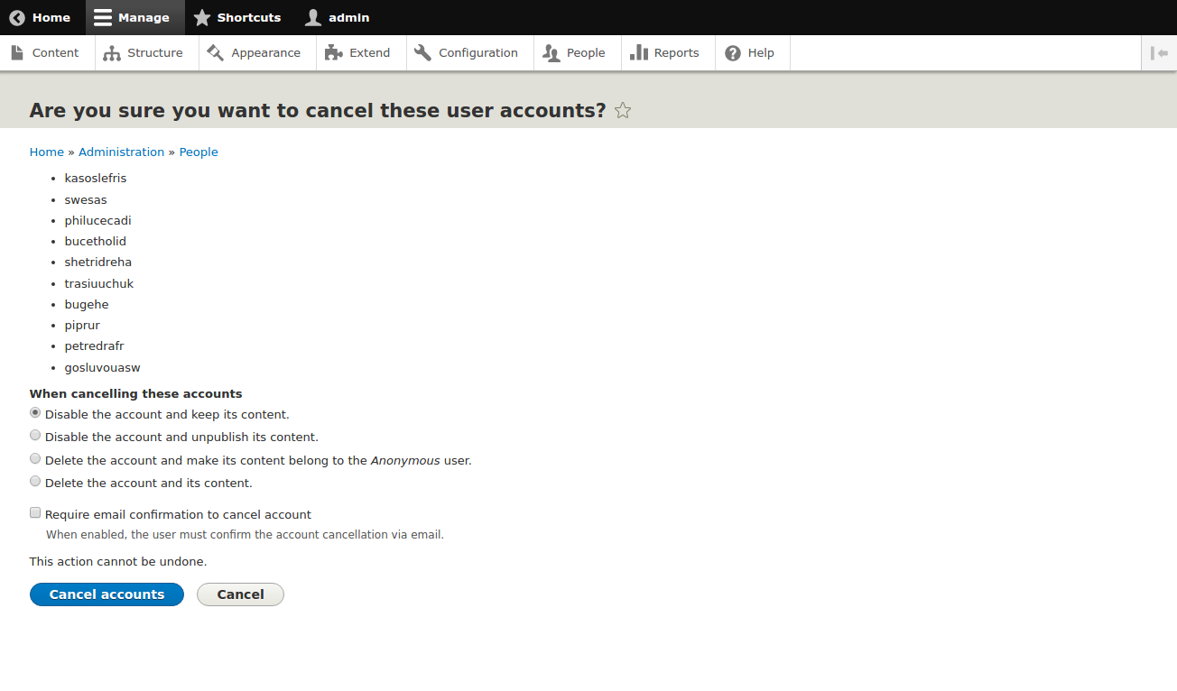Image resolution: width=1177 pixels, height=691 pixels.
Task: Go to the People menu item
Action: click(574, 53)
